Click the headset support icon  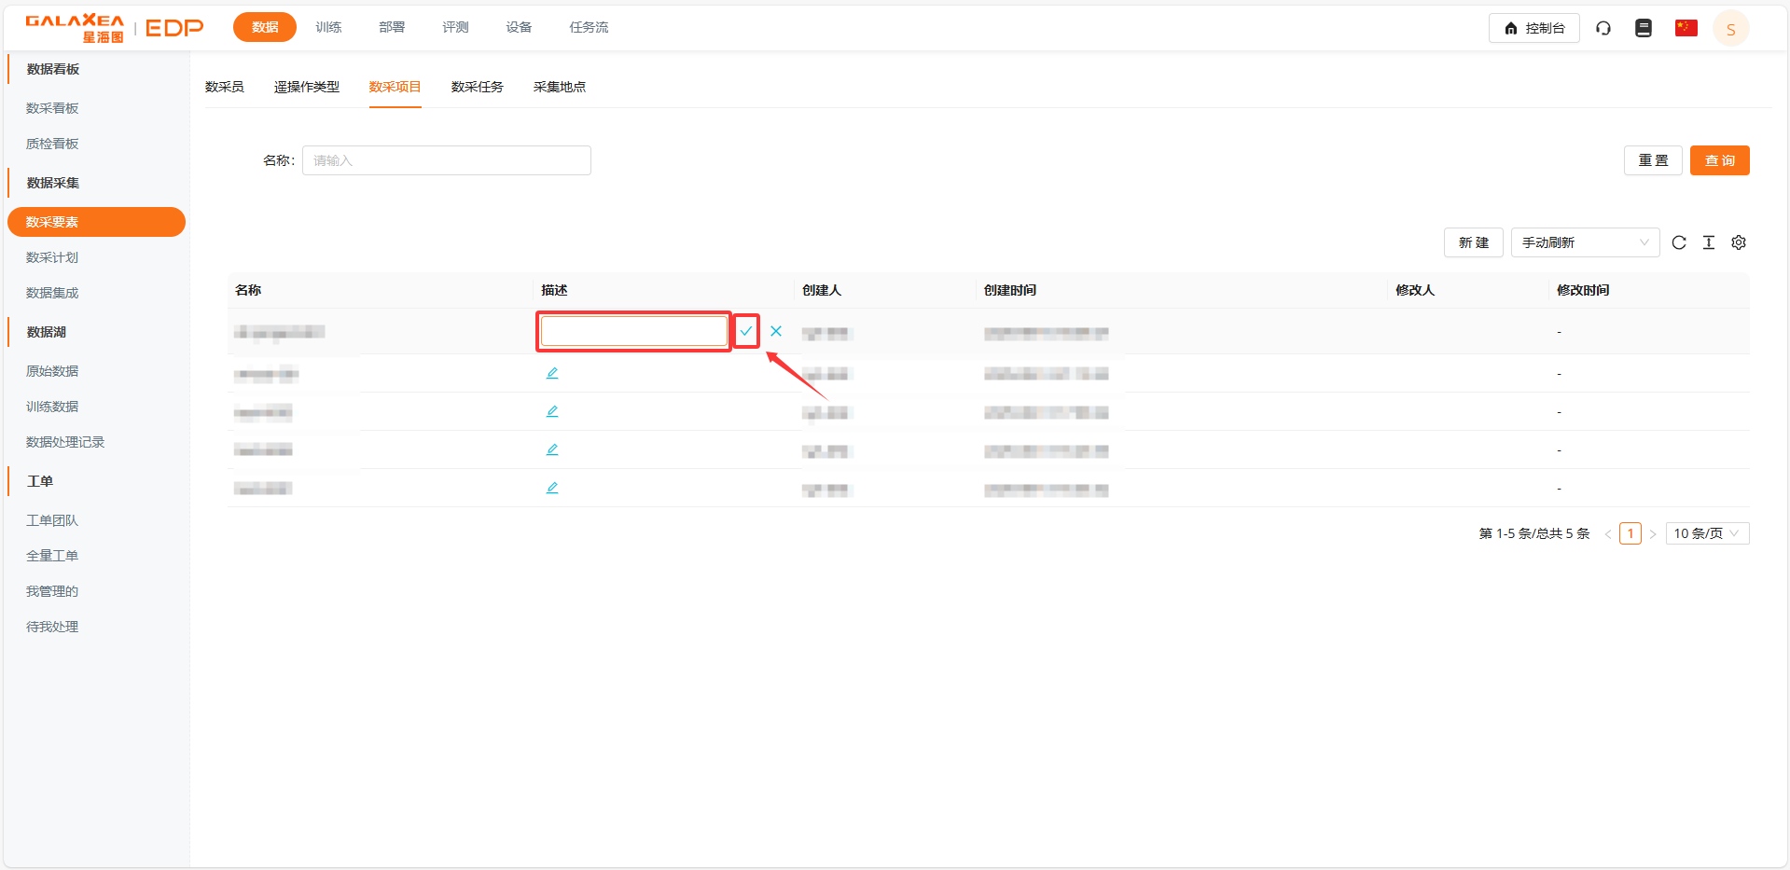[1603, 28]
